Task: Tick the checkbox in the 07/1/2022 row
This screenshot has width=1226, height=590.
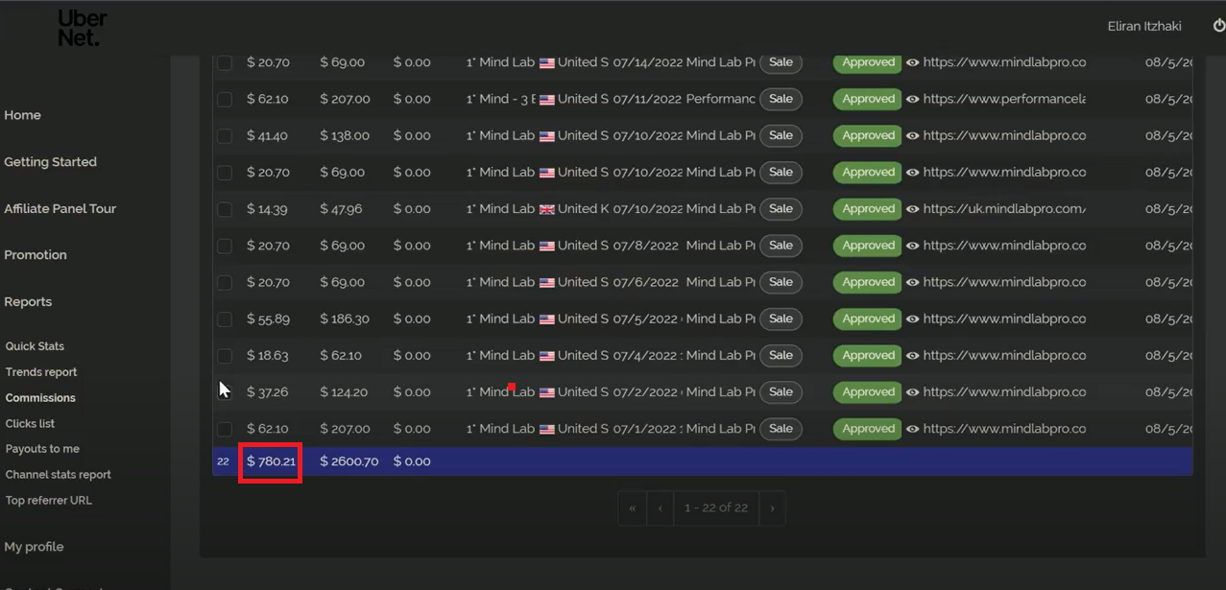Action: click(x=225, y=429)
